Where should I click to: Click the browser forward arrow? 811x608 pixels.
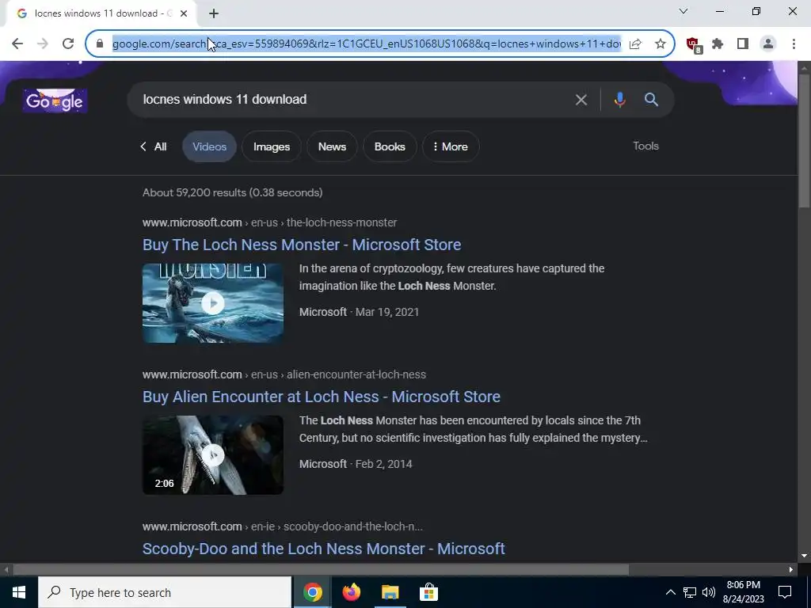coord(43,44)
